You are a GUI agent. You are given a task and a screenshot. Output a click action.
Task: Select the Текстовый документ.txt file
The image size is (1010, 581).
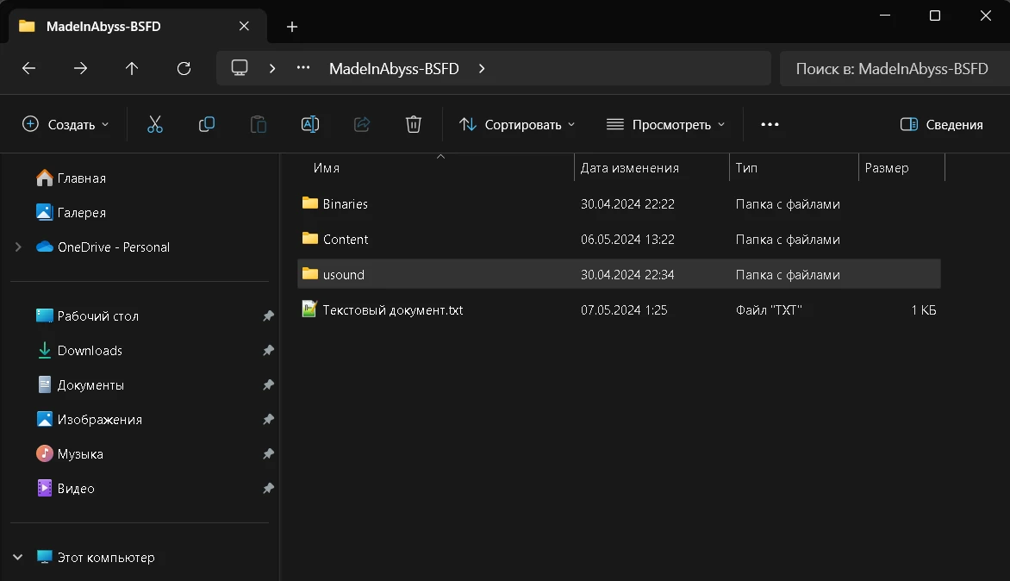(x=392, y=310)
